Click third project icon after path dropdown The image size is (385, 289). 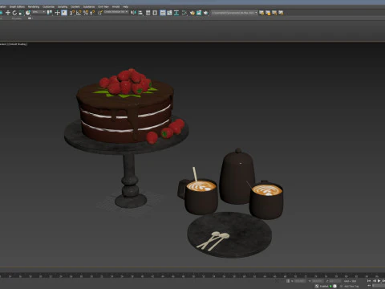(x=274, y=13)
